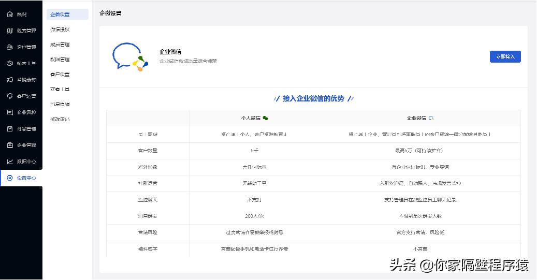Click the 官方支持营销，风险低 cell
The height and width of the screenshot is (280, 537).
420,232
